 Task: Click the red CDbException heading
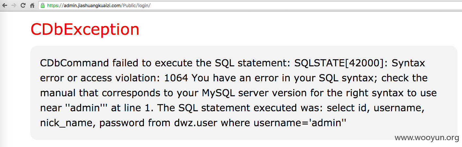85,29
